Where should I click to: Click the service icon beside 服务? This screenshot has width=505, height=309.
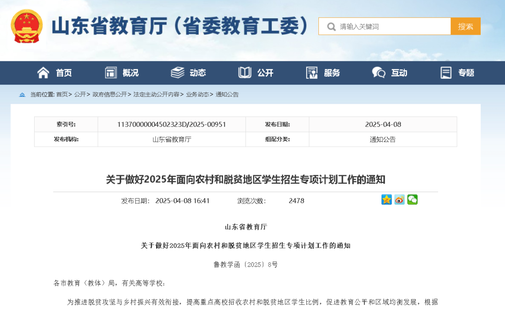coord(312,73)
